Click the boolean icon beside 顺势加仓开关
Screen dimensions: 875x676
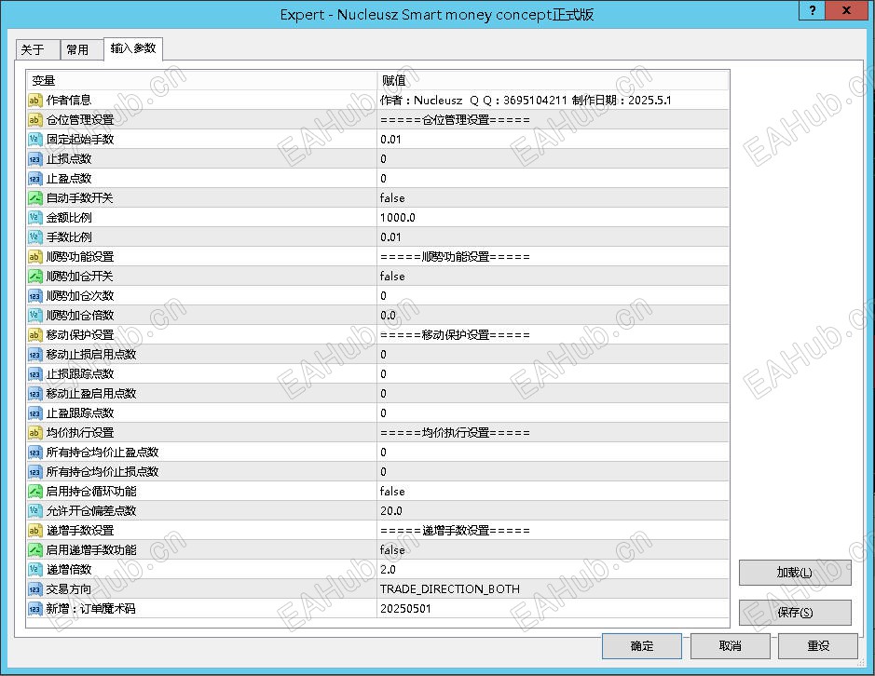(x=34, y=277)
